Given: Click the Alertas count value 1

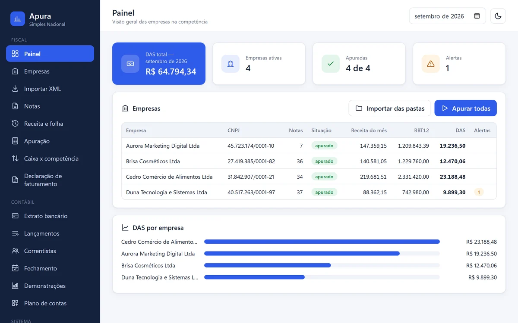Looking at the screenshot, I should pyautogui.click(x=448, y=68).
